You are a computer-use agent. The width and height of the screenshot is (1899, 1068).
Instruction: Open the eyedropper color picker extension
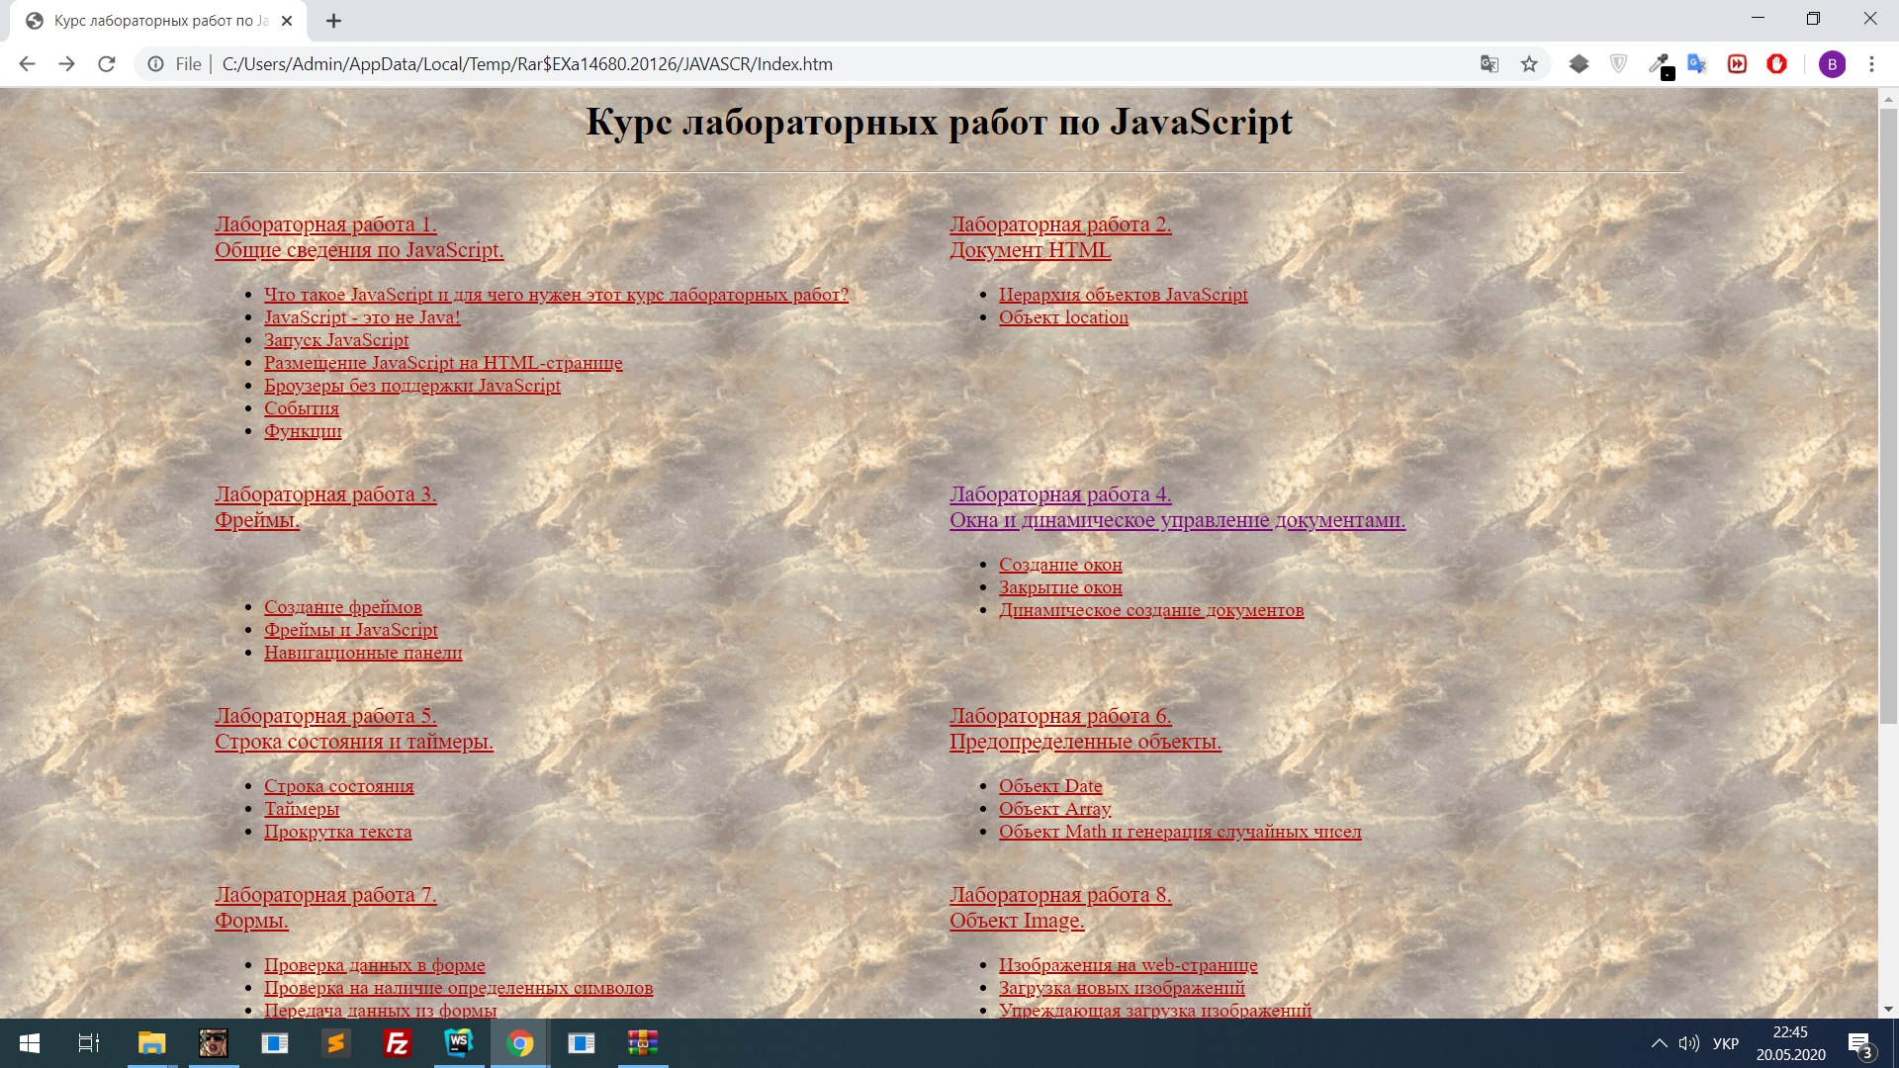click(1660, 65)
